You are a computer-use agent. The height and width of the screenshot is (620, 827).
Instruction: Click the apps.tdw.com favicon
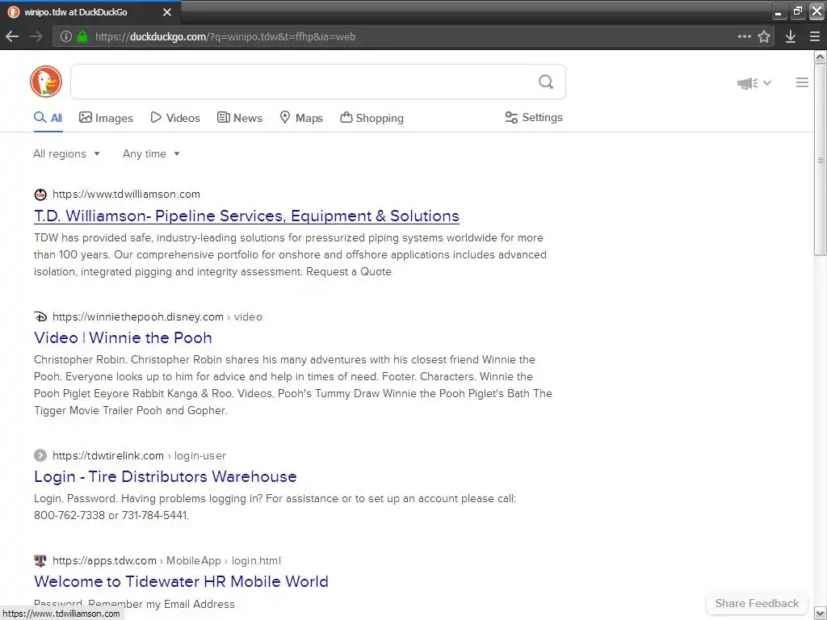[x=40, y=560]
